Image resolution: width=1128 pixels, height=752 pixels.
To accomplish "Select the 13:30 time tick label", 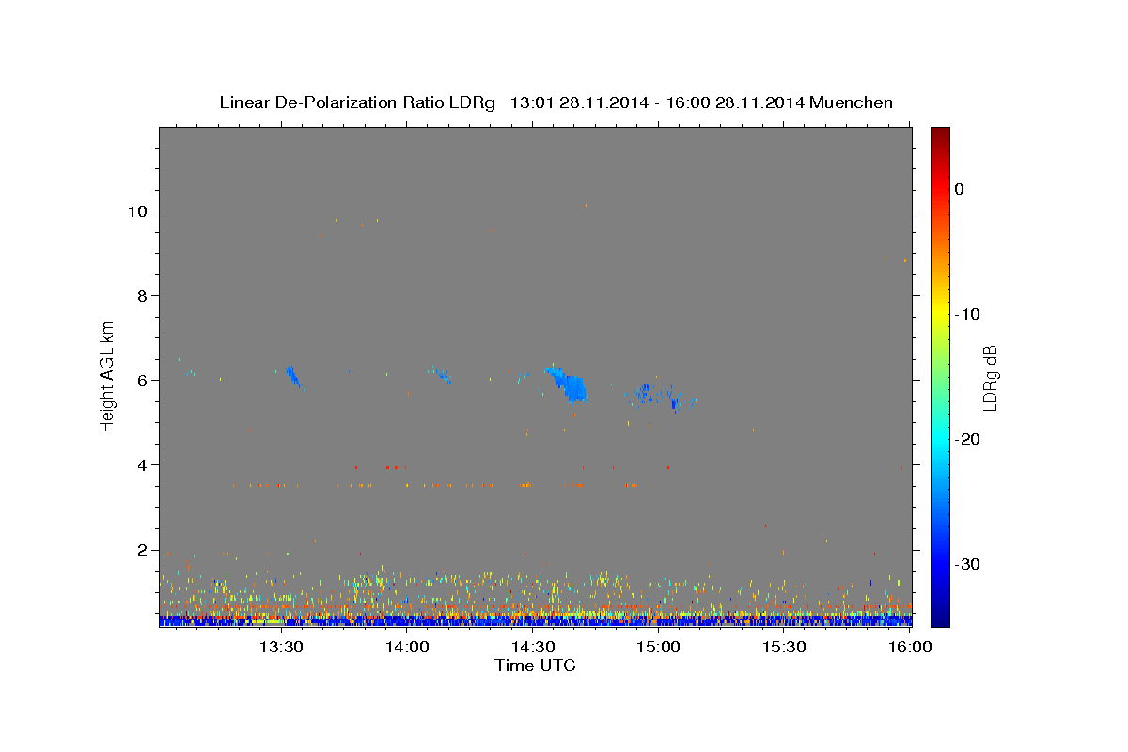I will pos(281,647).
